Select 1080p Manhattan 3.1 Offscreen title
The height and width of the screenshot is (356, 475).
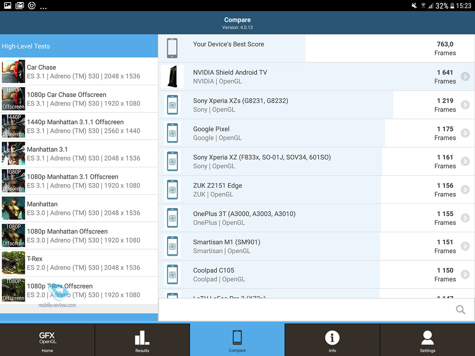[x=73, y=177]
